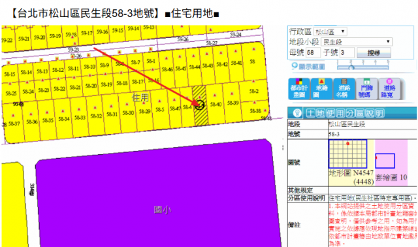Select the 松山區民生段 value in 地段 row
Viewport: 418px width, 247px height.
347,124
